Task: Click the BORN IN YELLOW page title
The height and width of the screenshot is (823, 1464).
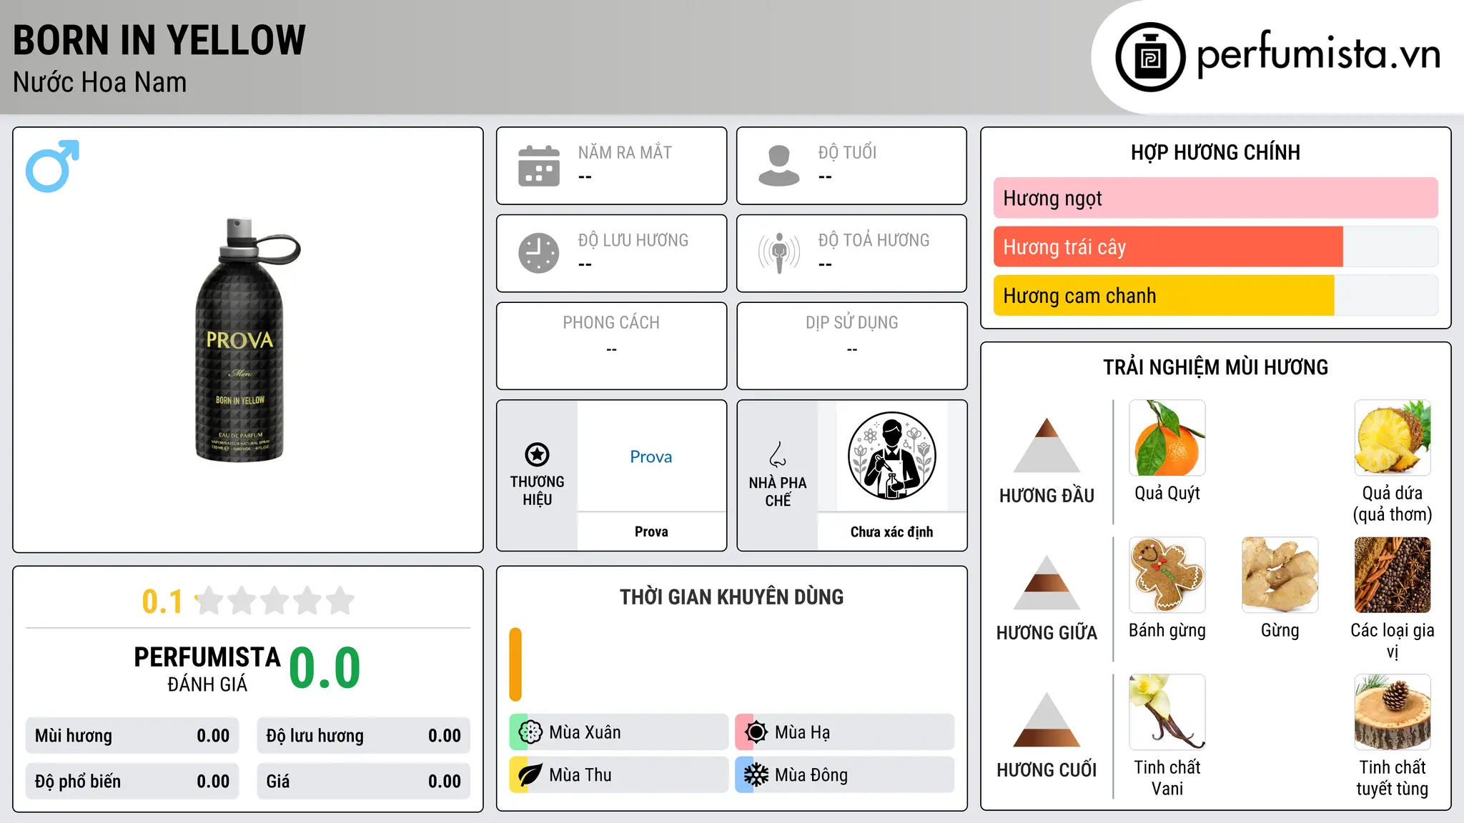Action: click(x=159, y=40)
